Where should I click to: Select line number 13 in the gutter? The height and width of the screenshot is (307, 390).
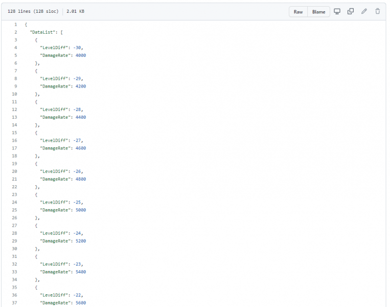coord(14,117)
